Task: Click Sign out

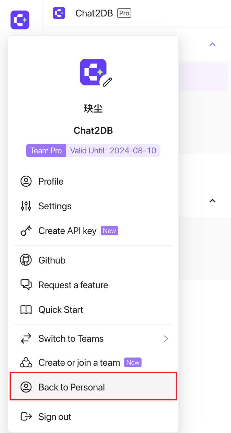Action: point(93,417)
